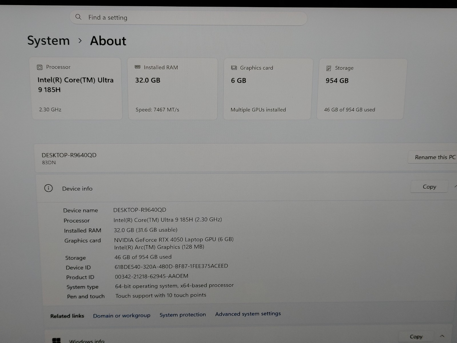This screenshot has height=343, width=457.
Task: Click the Touch support with 10 touch points text
Action: [161, 295]
